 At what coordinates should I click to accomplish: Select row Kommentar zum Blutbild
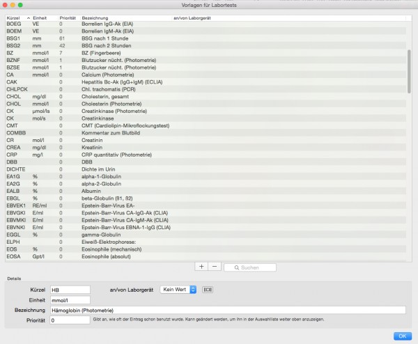point(206,133)
